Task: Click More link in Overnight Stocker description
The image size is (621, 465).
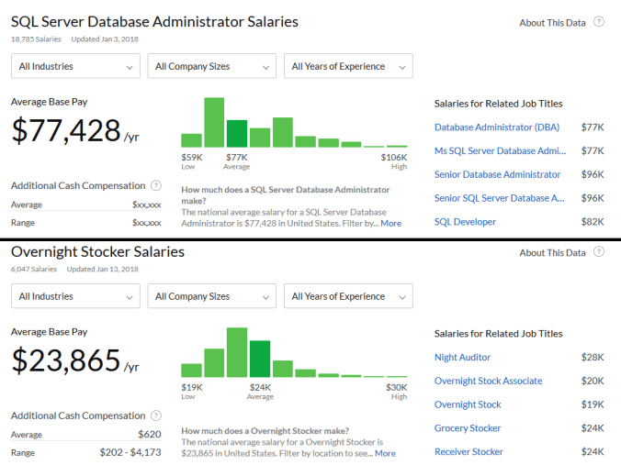Action: [385, 453]
